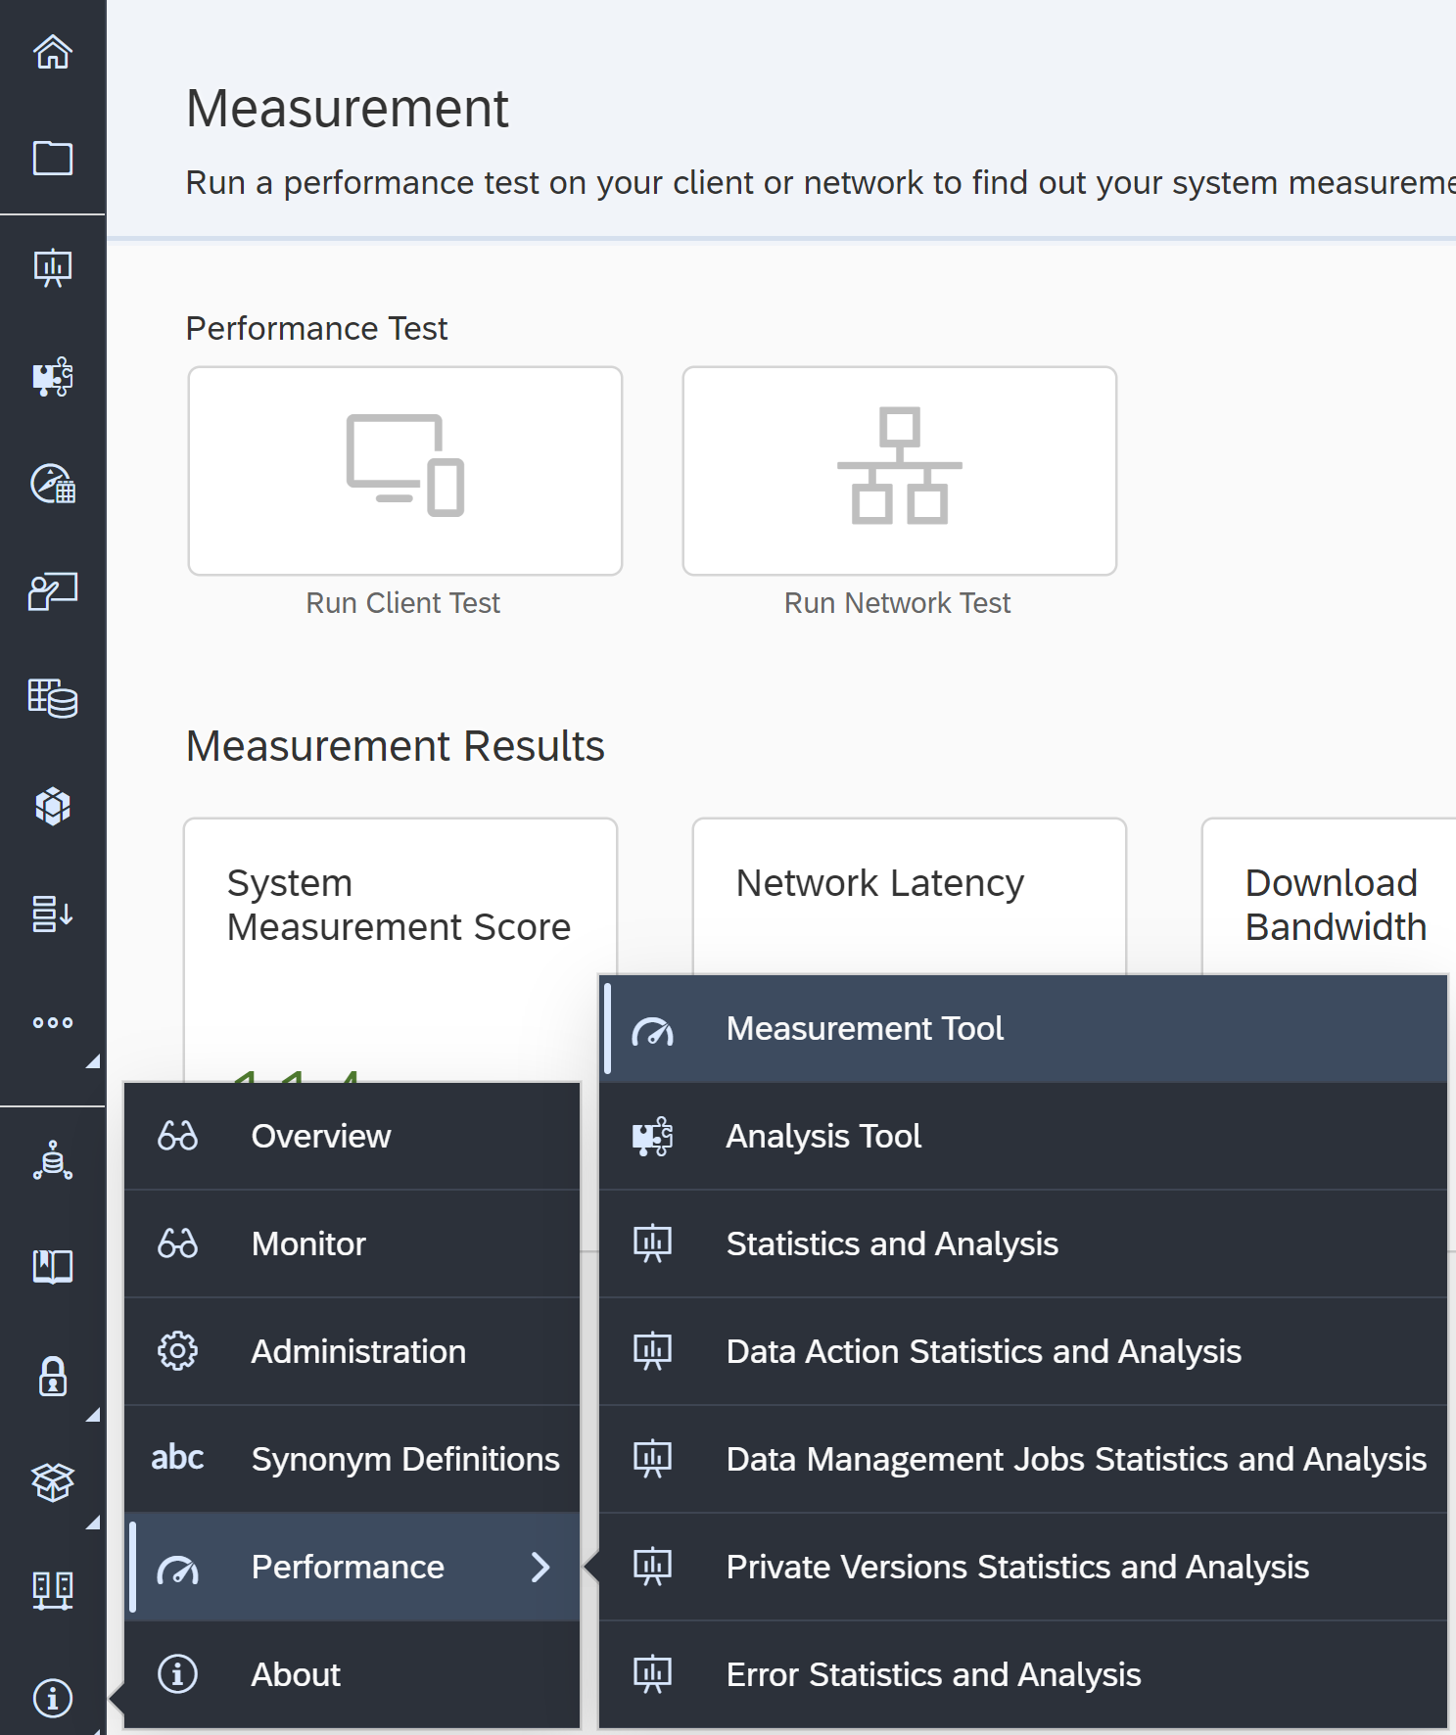The width and height of the screenshot is (1456, 1735).
Task: Open Private Versions Statistics and Analysis
Action: (x=1023, y=1567)
